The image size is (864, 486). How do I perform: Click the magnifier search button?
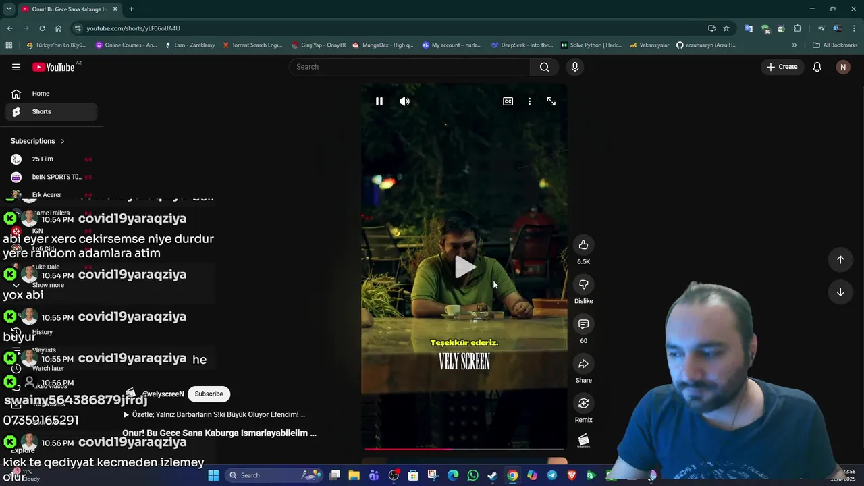pyautogui.click(x=544, y=67)
